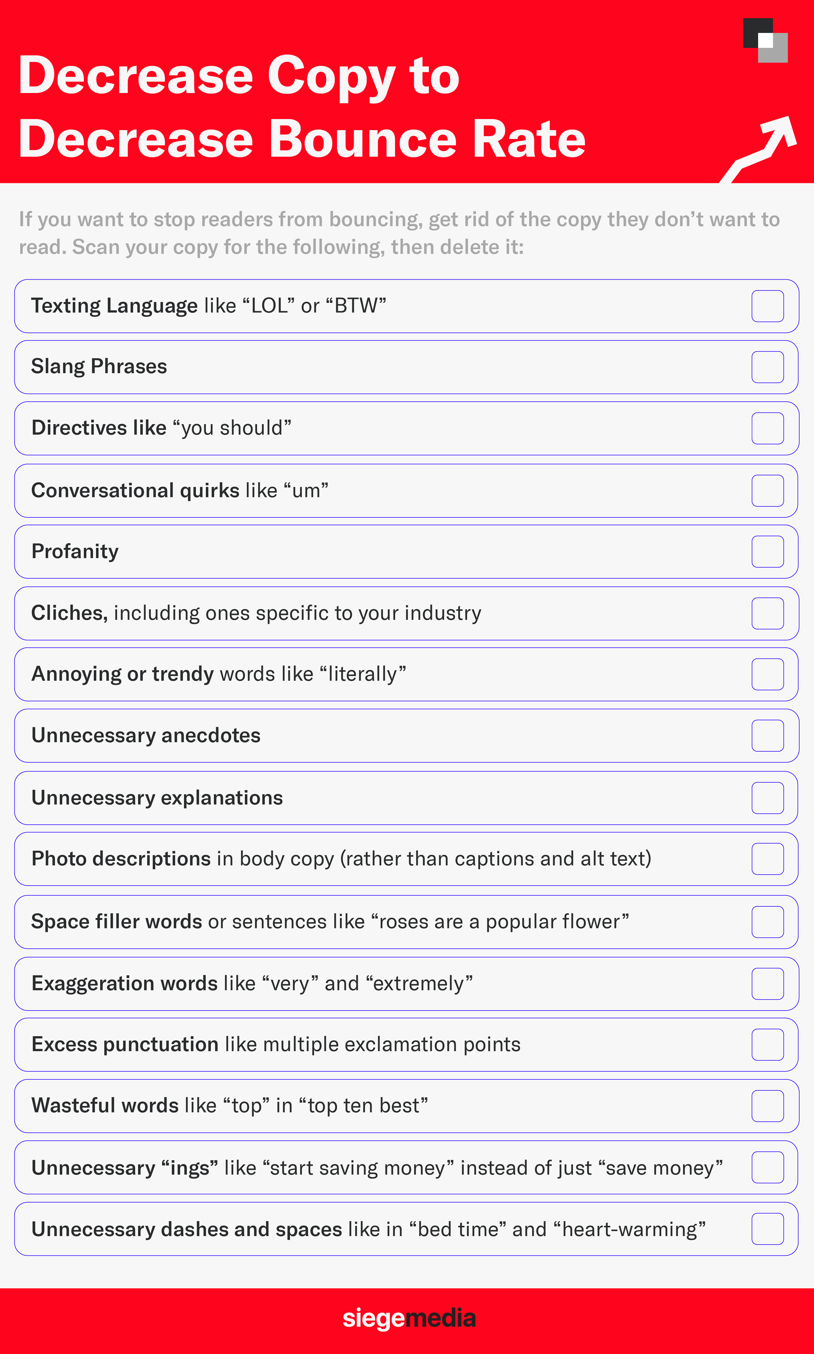Tick the Unnecessary explanations checkbox
814x1354 pixels.
pos(767,798)
